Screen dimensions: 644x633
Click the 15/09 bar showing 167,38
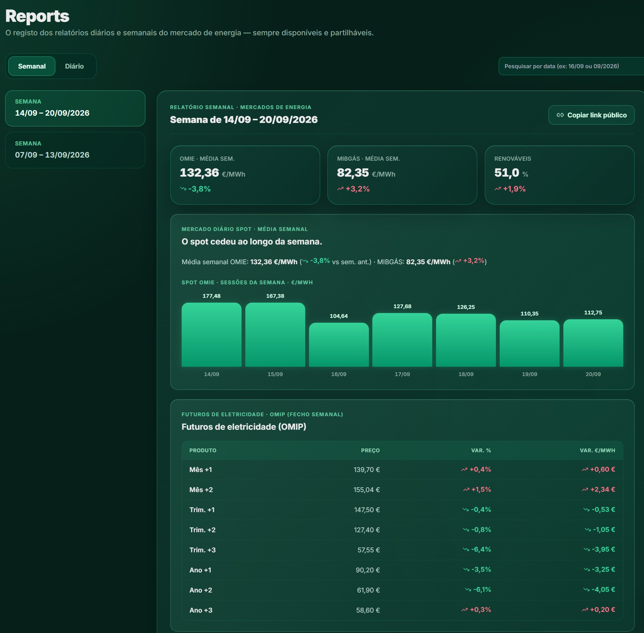pyautogui.click(x=275, y=335)
